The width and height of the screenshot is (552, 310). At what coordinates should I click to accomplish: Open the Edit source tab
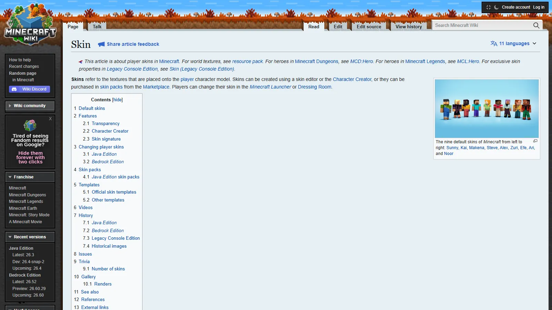369,27
